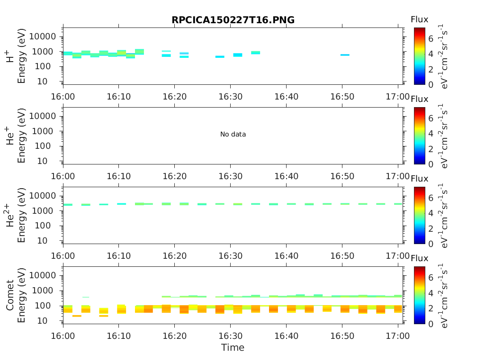Click "Energy (eV)" label of the Comet panel
This screenshot has width=485, height=364.
[21, 295]
